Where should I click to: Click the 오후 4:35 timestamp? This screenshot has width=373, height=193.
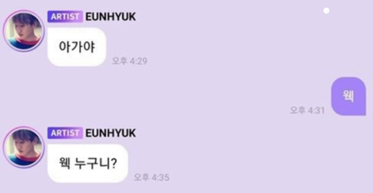click(x=152, y=177)
